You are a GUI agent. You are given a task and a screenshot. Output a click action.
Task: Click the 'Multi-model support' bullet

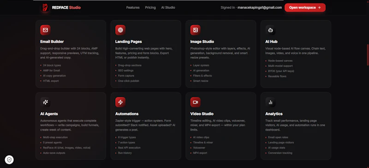[279, 66]
